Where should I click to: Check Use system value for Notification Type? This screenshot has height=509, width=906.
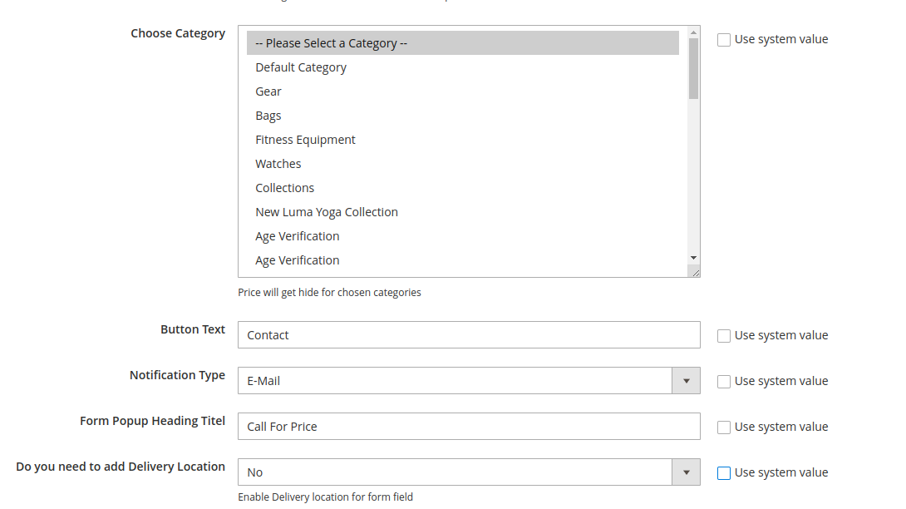pos(724,382)
